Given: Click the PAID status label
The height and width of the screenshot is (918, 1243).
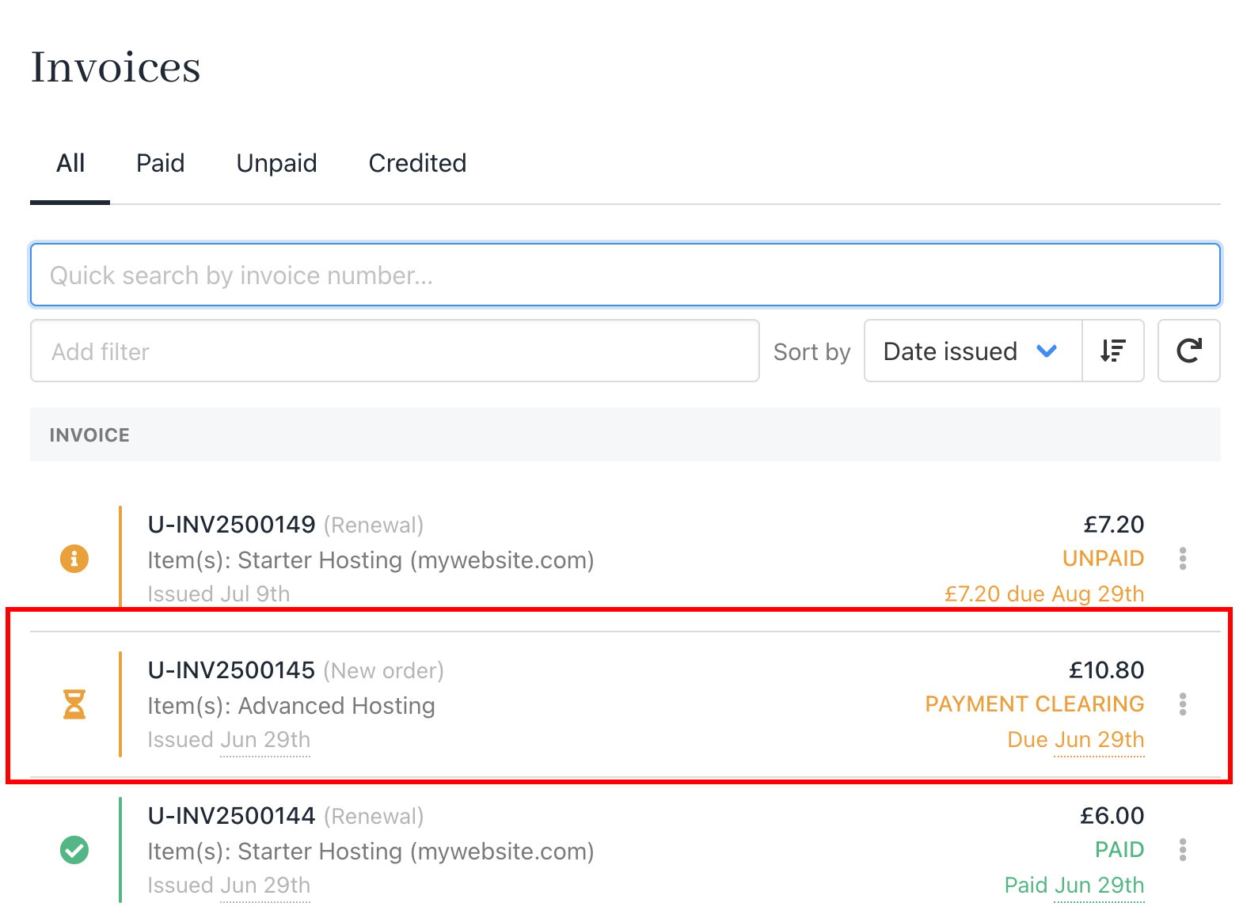Looking at the screenshot, I should [x=1120, y=850].
